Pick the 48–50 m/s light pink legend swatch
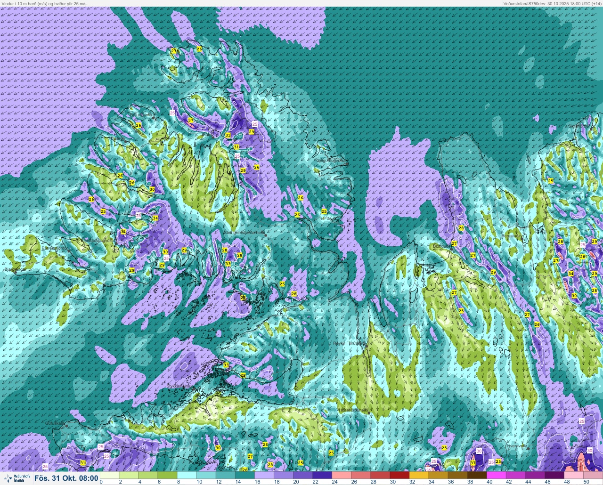Viewport: 603px width, 485px height. click(574, 475)
